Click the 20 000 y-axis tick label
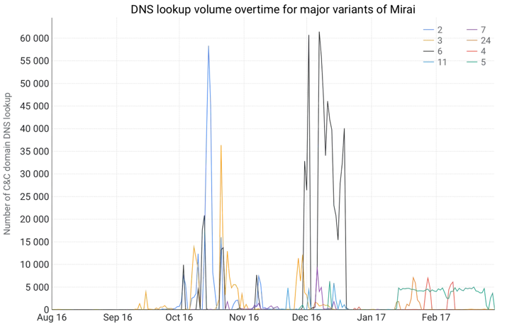Screen dimensions: 507x324 35,219
